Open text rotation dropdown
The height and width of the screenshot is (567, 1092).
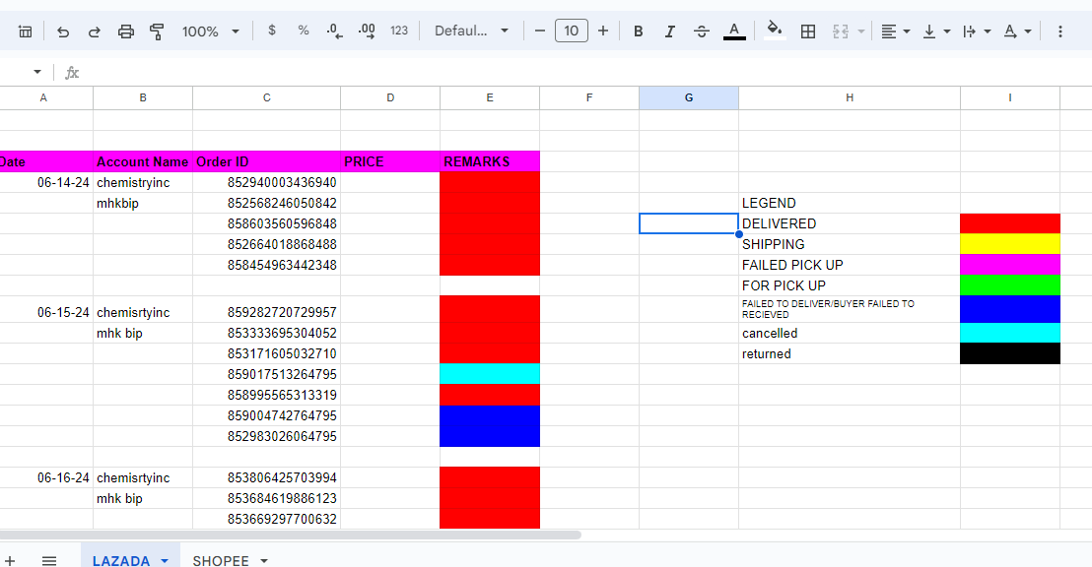pos(1017,31)
